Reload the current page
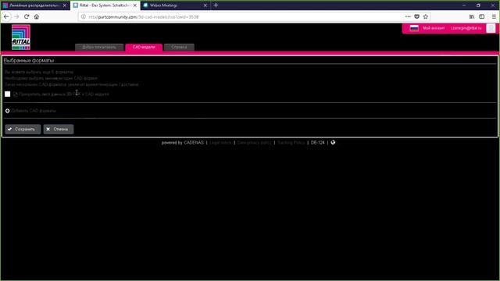500x281 pixels. point(27,16)
